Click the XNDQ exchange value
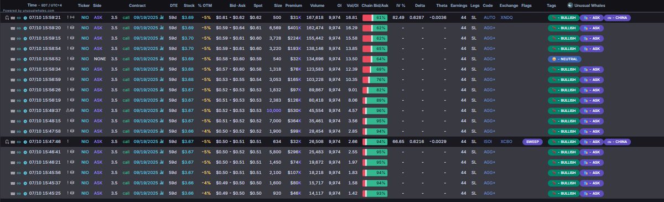Viewport: 664px width, 202px height. click(506, 18)
